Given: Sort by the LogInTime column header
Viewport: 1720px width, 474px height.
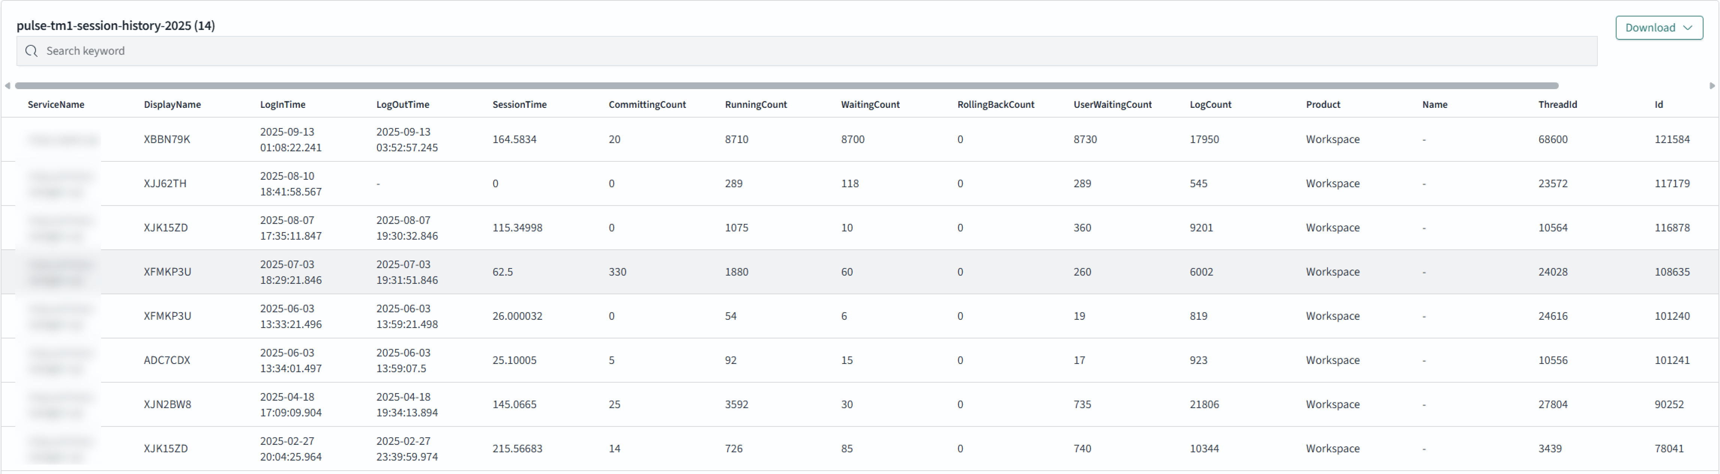Looking at the screenshot, I should click(282, 105).
